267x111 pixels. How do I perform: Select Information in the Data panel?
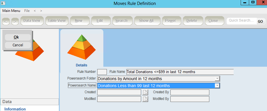point(15,109)
